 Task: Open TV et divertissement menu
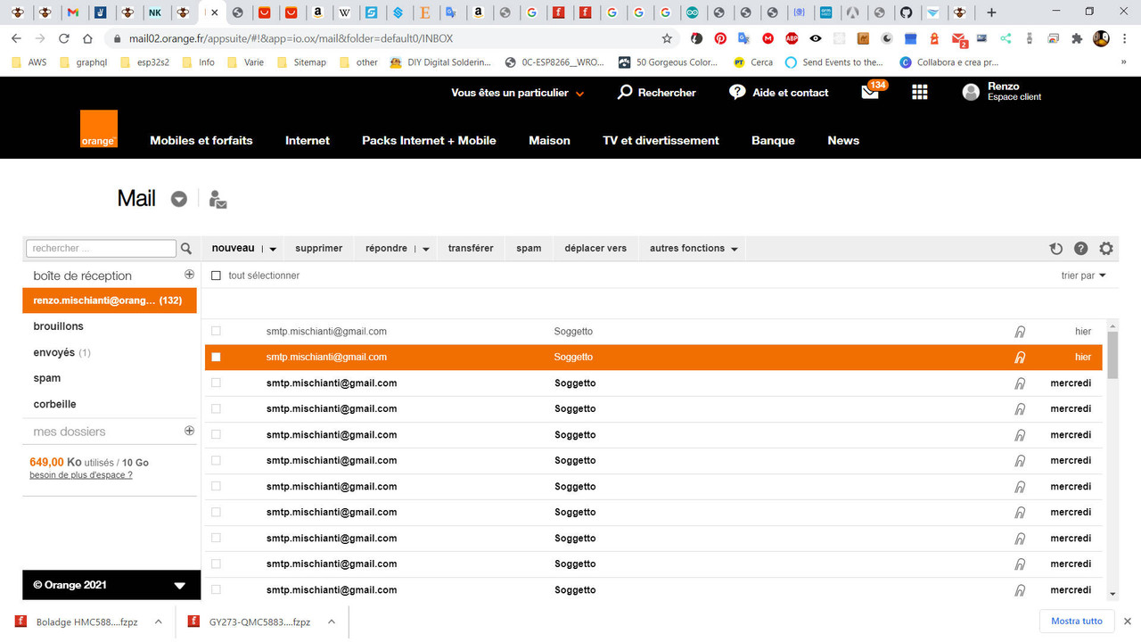tap(661, 140)
